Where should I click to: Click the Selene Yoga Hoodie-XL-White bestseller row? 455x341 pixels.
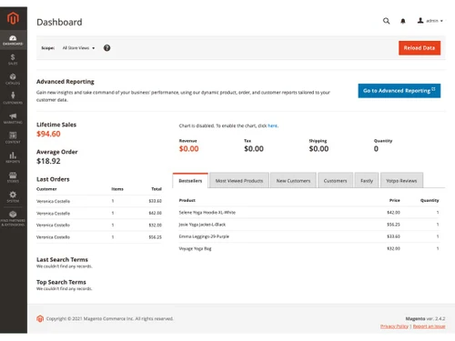pyautogui.click(x=308, y=213)
